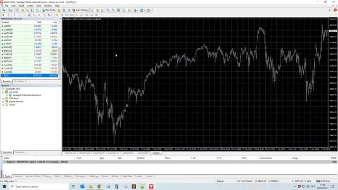Switch timeframe to H4

(81, 15)
